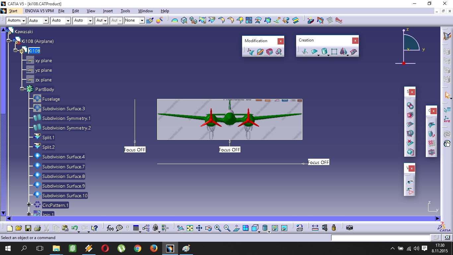Click first tool in Creation toolbar
Image resolution: width=453 pixels, height=255 pixels.
(x=305, y=51)
